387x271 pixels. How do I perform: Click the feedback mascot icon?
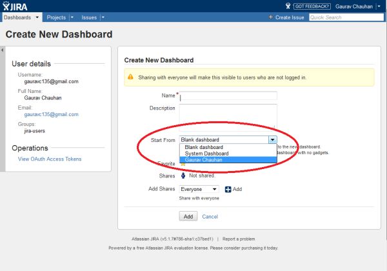288,6
